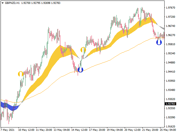
Task: Click the blue down-arrow signal near 25 May
Action: pyautogui.click(x=159, y=42)
